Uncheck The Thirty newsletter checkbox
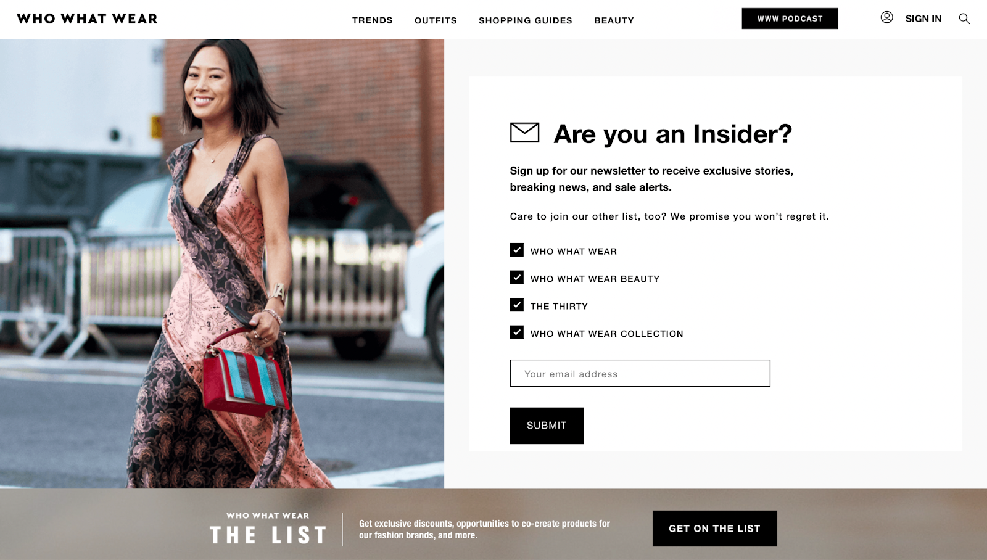The width and height of the screenshot is (987, 560). 517,305
